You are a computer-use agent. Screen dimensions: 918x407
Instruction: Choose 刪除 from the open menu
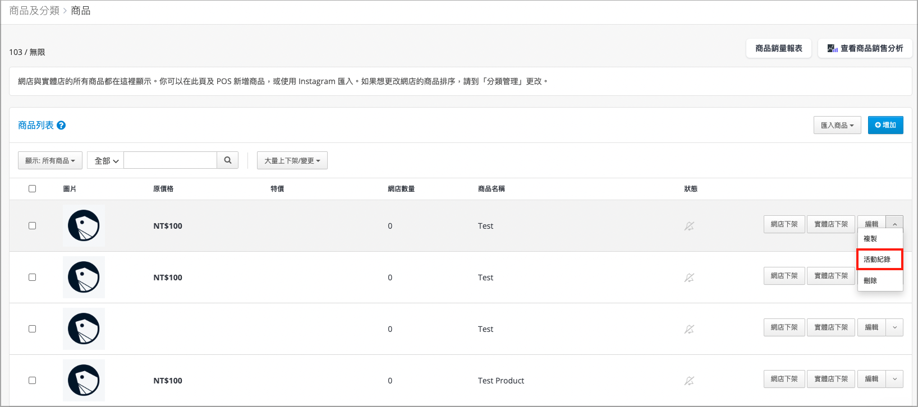tap(880, 280)
